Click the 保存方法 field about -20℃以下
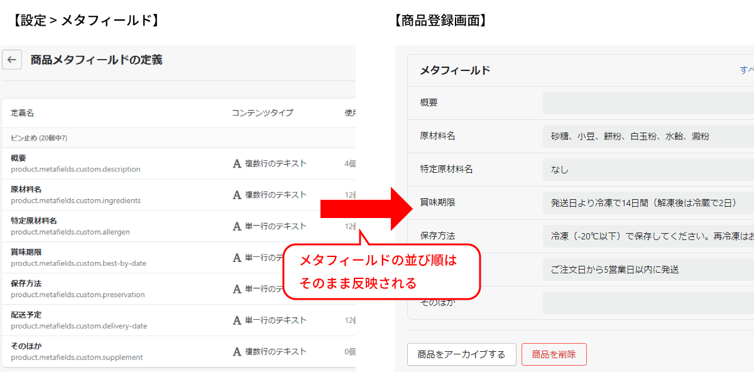 (x=648, y=236)
